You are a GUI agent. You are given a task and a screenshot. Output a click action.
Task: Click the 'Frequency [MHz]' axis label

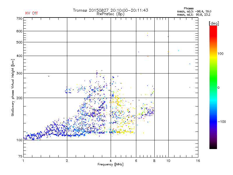click(x=110, y=164)
